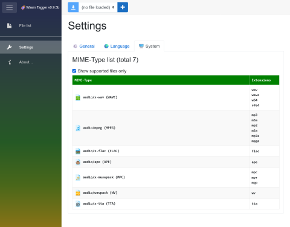Open About... in sidebar
Screen dimensions: 290x227
31,62
